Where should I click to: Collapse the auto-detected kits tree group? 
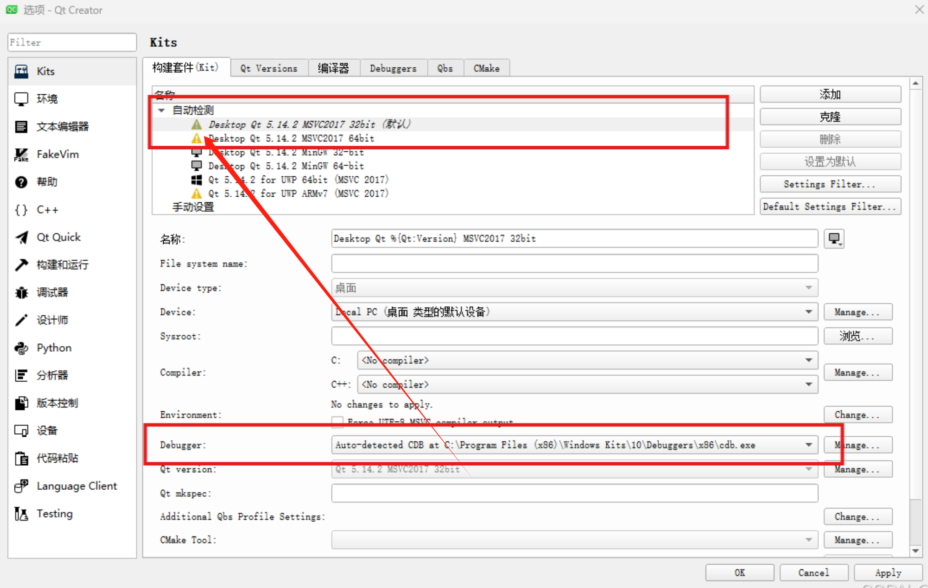[x=161, y=110]
